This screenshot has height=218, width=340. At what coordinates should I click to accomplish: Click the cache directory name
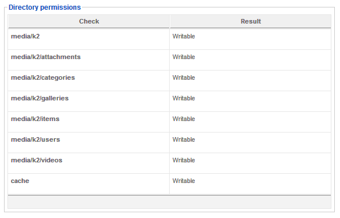click(x=20, y=181)
